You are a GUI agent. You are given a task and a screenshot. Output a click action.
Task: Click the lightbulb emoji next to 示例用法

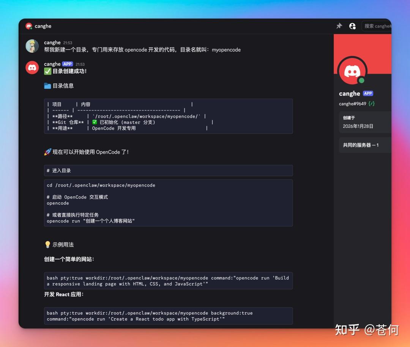[x=47, y=245]
